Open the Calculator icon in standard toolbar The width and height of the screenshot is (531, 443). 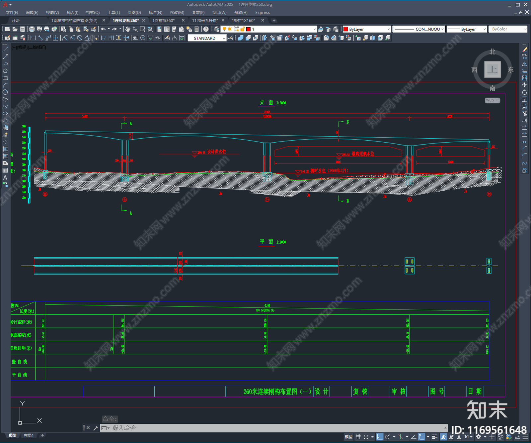(196, 29)
